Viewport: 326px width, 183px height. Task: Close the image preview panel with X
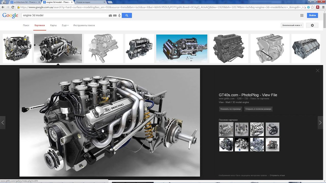pyautogui.click(x=318, y=71)
